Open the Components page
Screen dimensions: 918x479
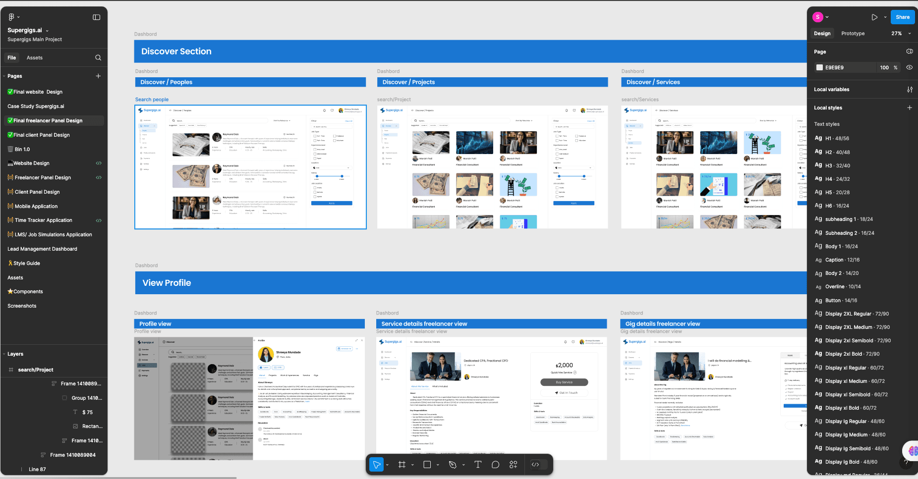[x=25, y=291]
